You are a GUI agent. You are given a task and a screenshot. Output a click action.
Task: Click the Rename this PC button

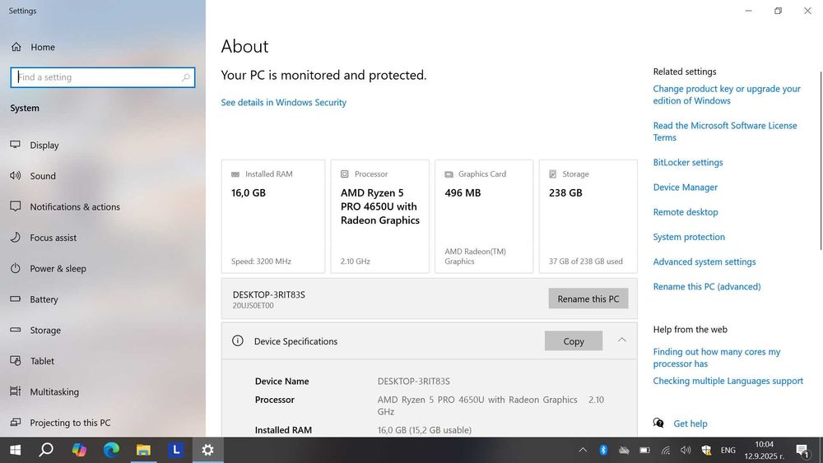[588, 299]
